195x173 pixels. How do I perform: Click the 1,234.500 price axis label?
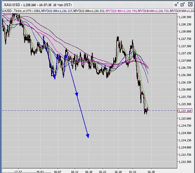point(185,133)
